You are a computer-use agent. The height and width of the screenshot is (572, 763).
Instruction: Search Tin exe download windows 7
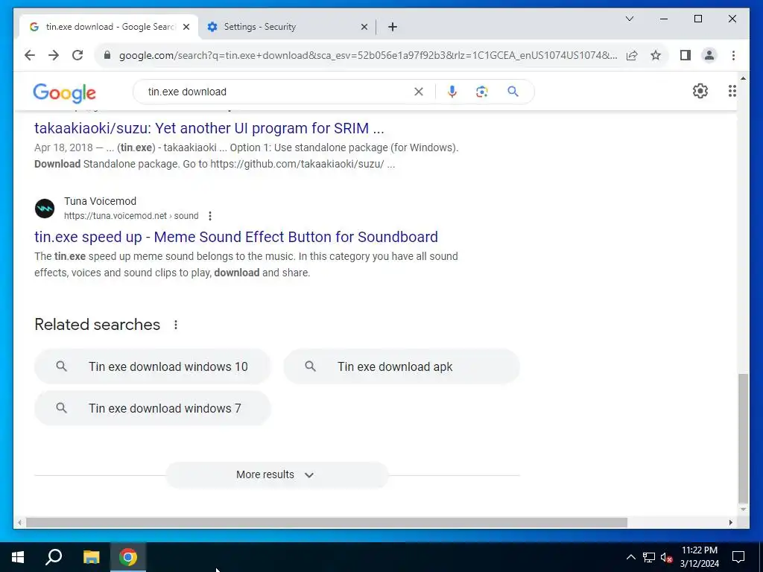(x=152, y=408)
